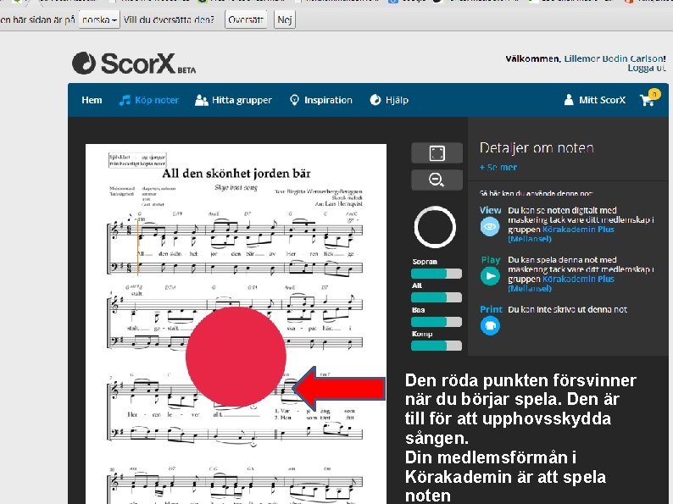Click the round play circle control

click(435, 227)
